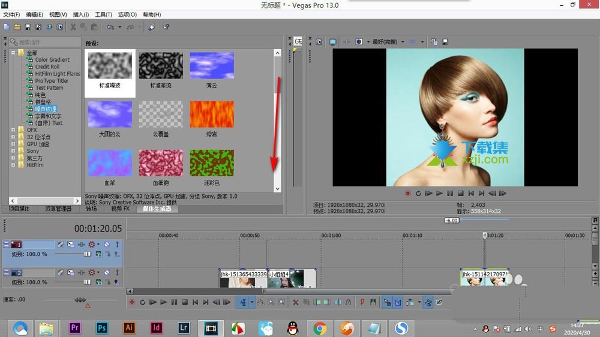
Task: Insert a region with green flags icon
Action: coord(373,302)
